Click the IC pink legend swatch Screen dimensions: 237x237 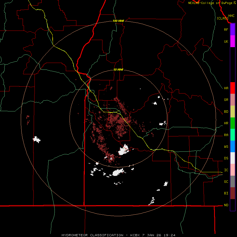pos(233,170)
